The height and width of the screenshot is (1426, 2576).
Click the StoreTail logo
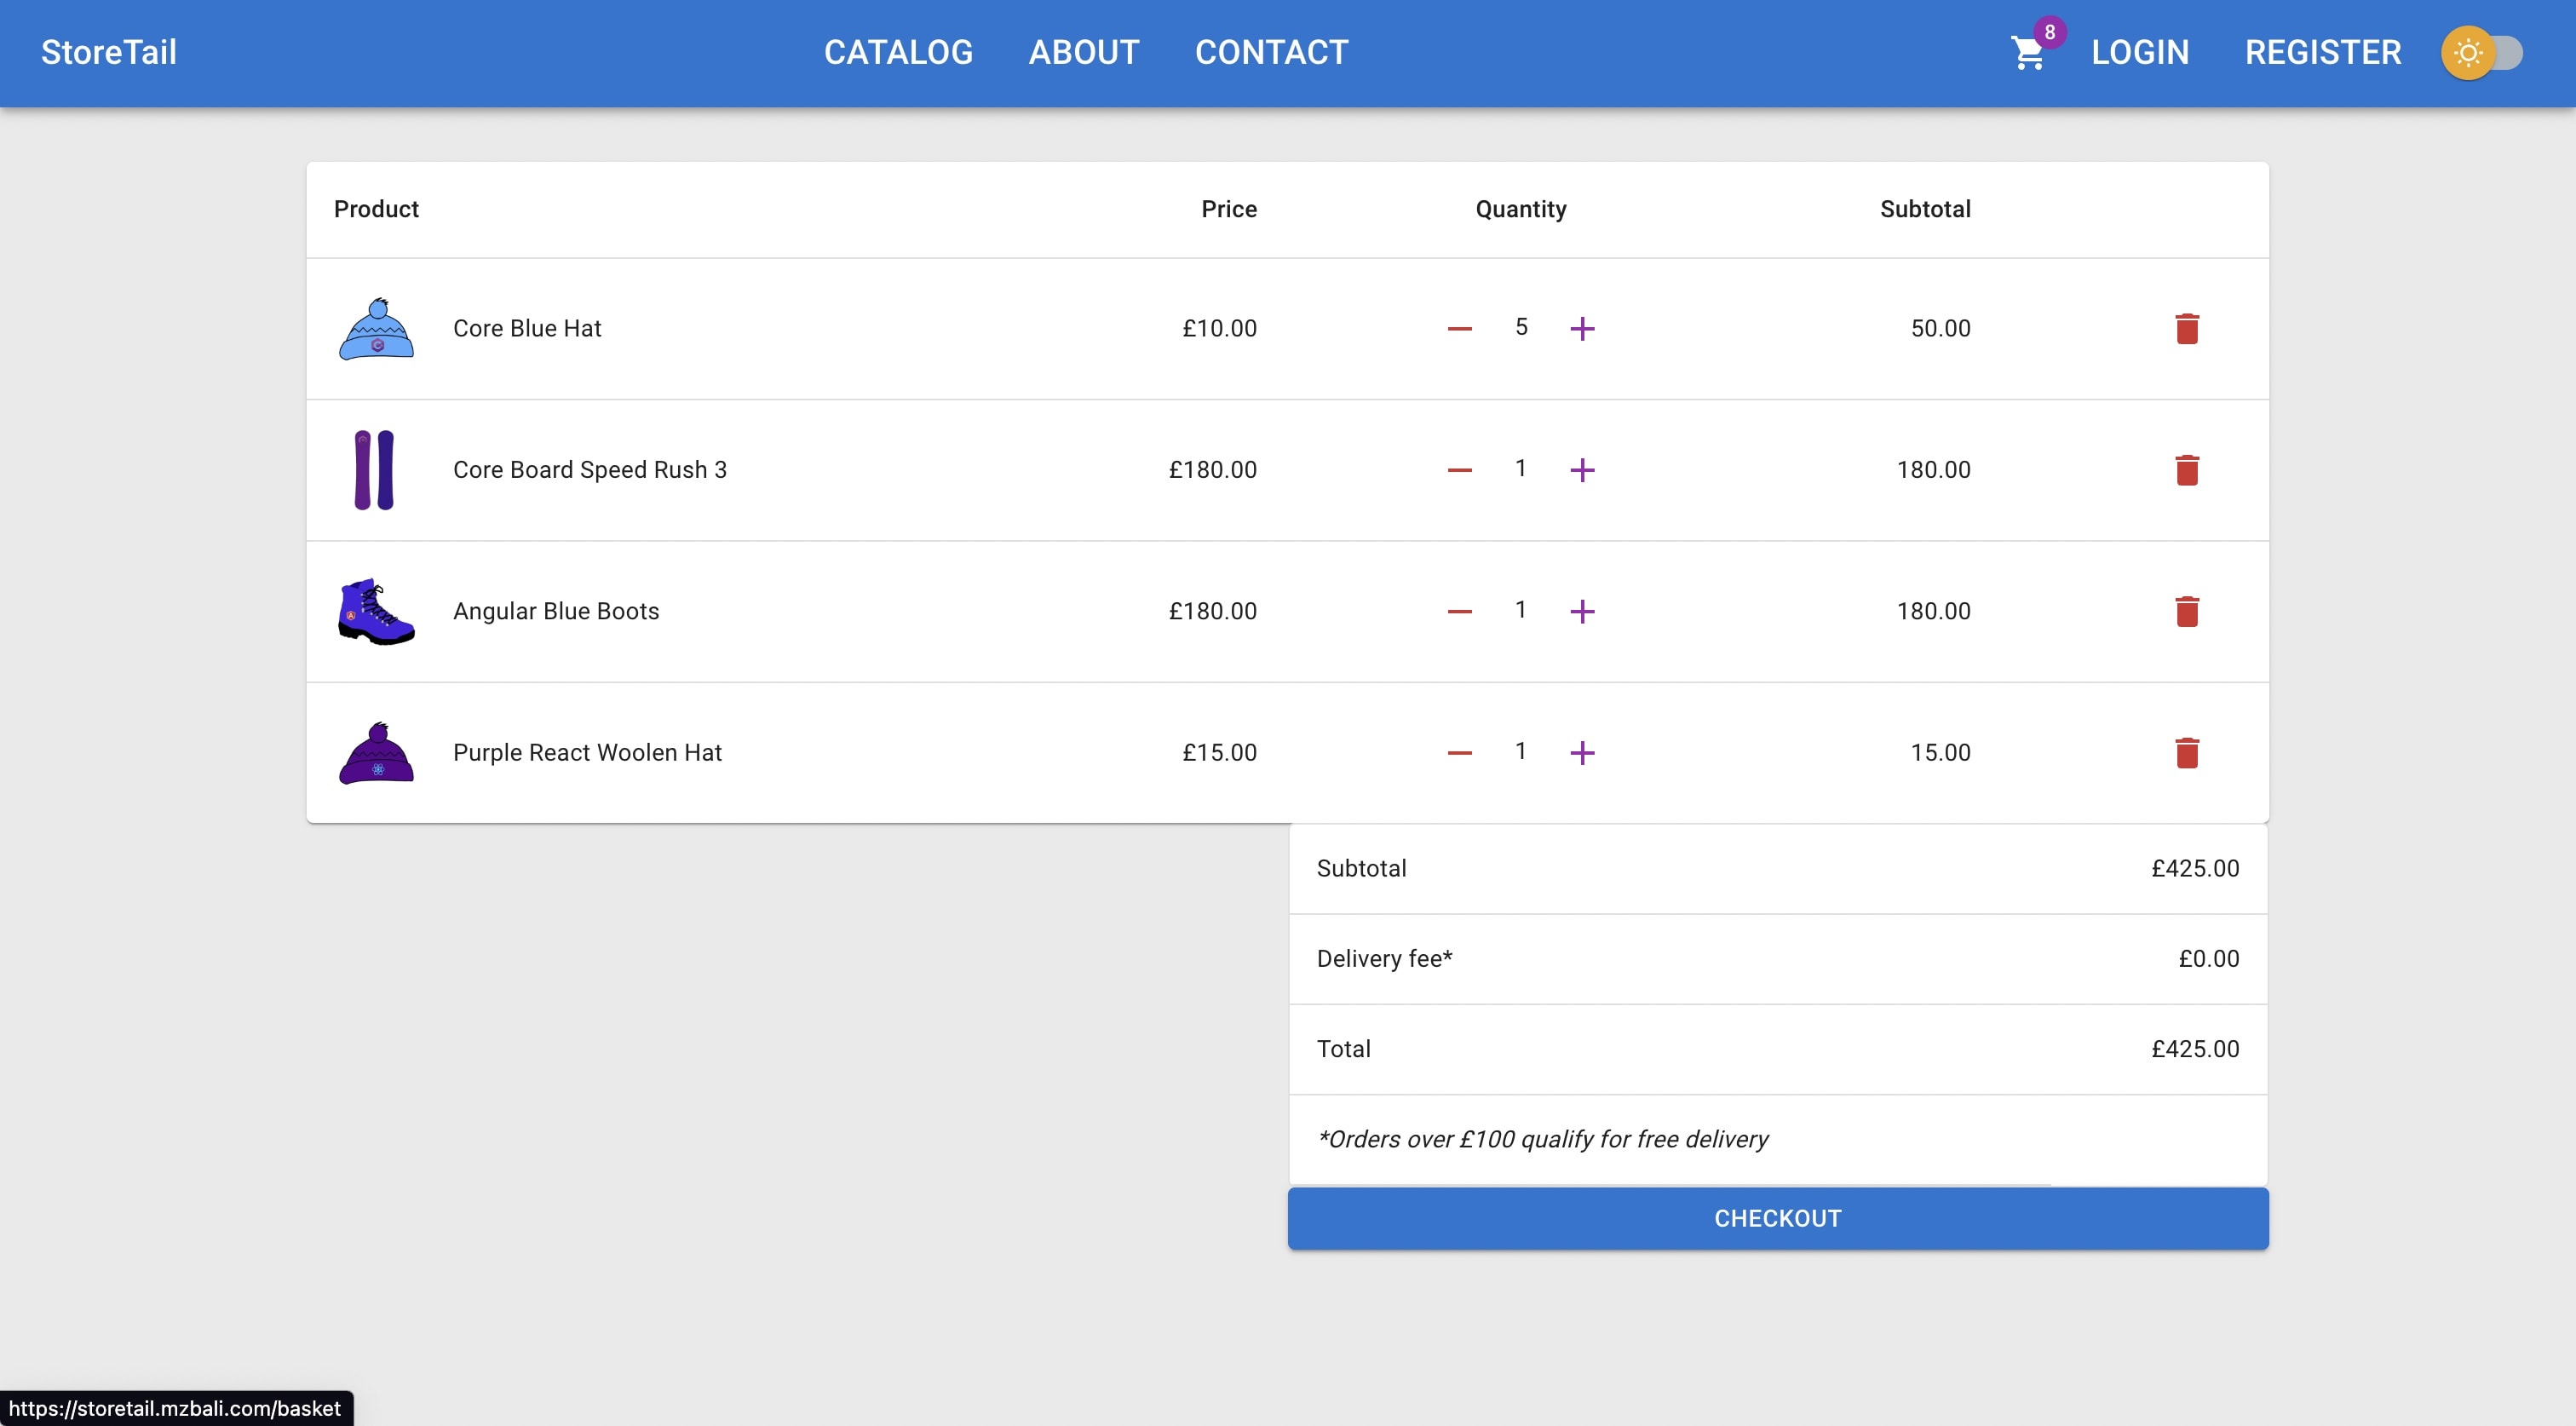click(109, 53)
